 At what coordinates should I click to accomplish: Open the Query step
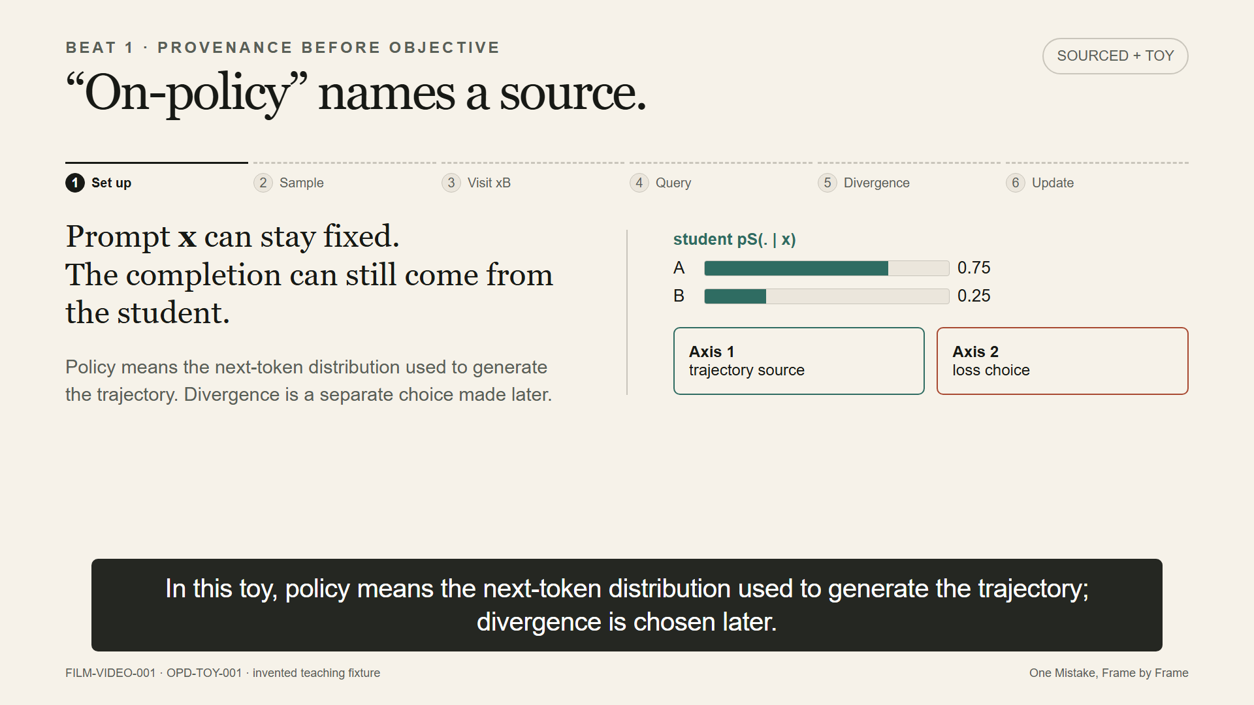click(x=673, y=183)
